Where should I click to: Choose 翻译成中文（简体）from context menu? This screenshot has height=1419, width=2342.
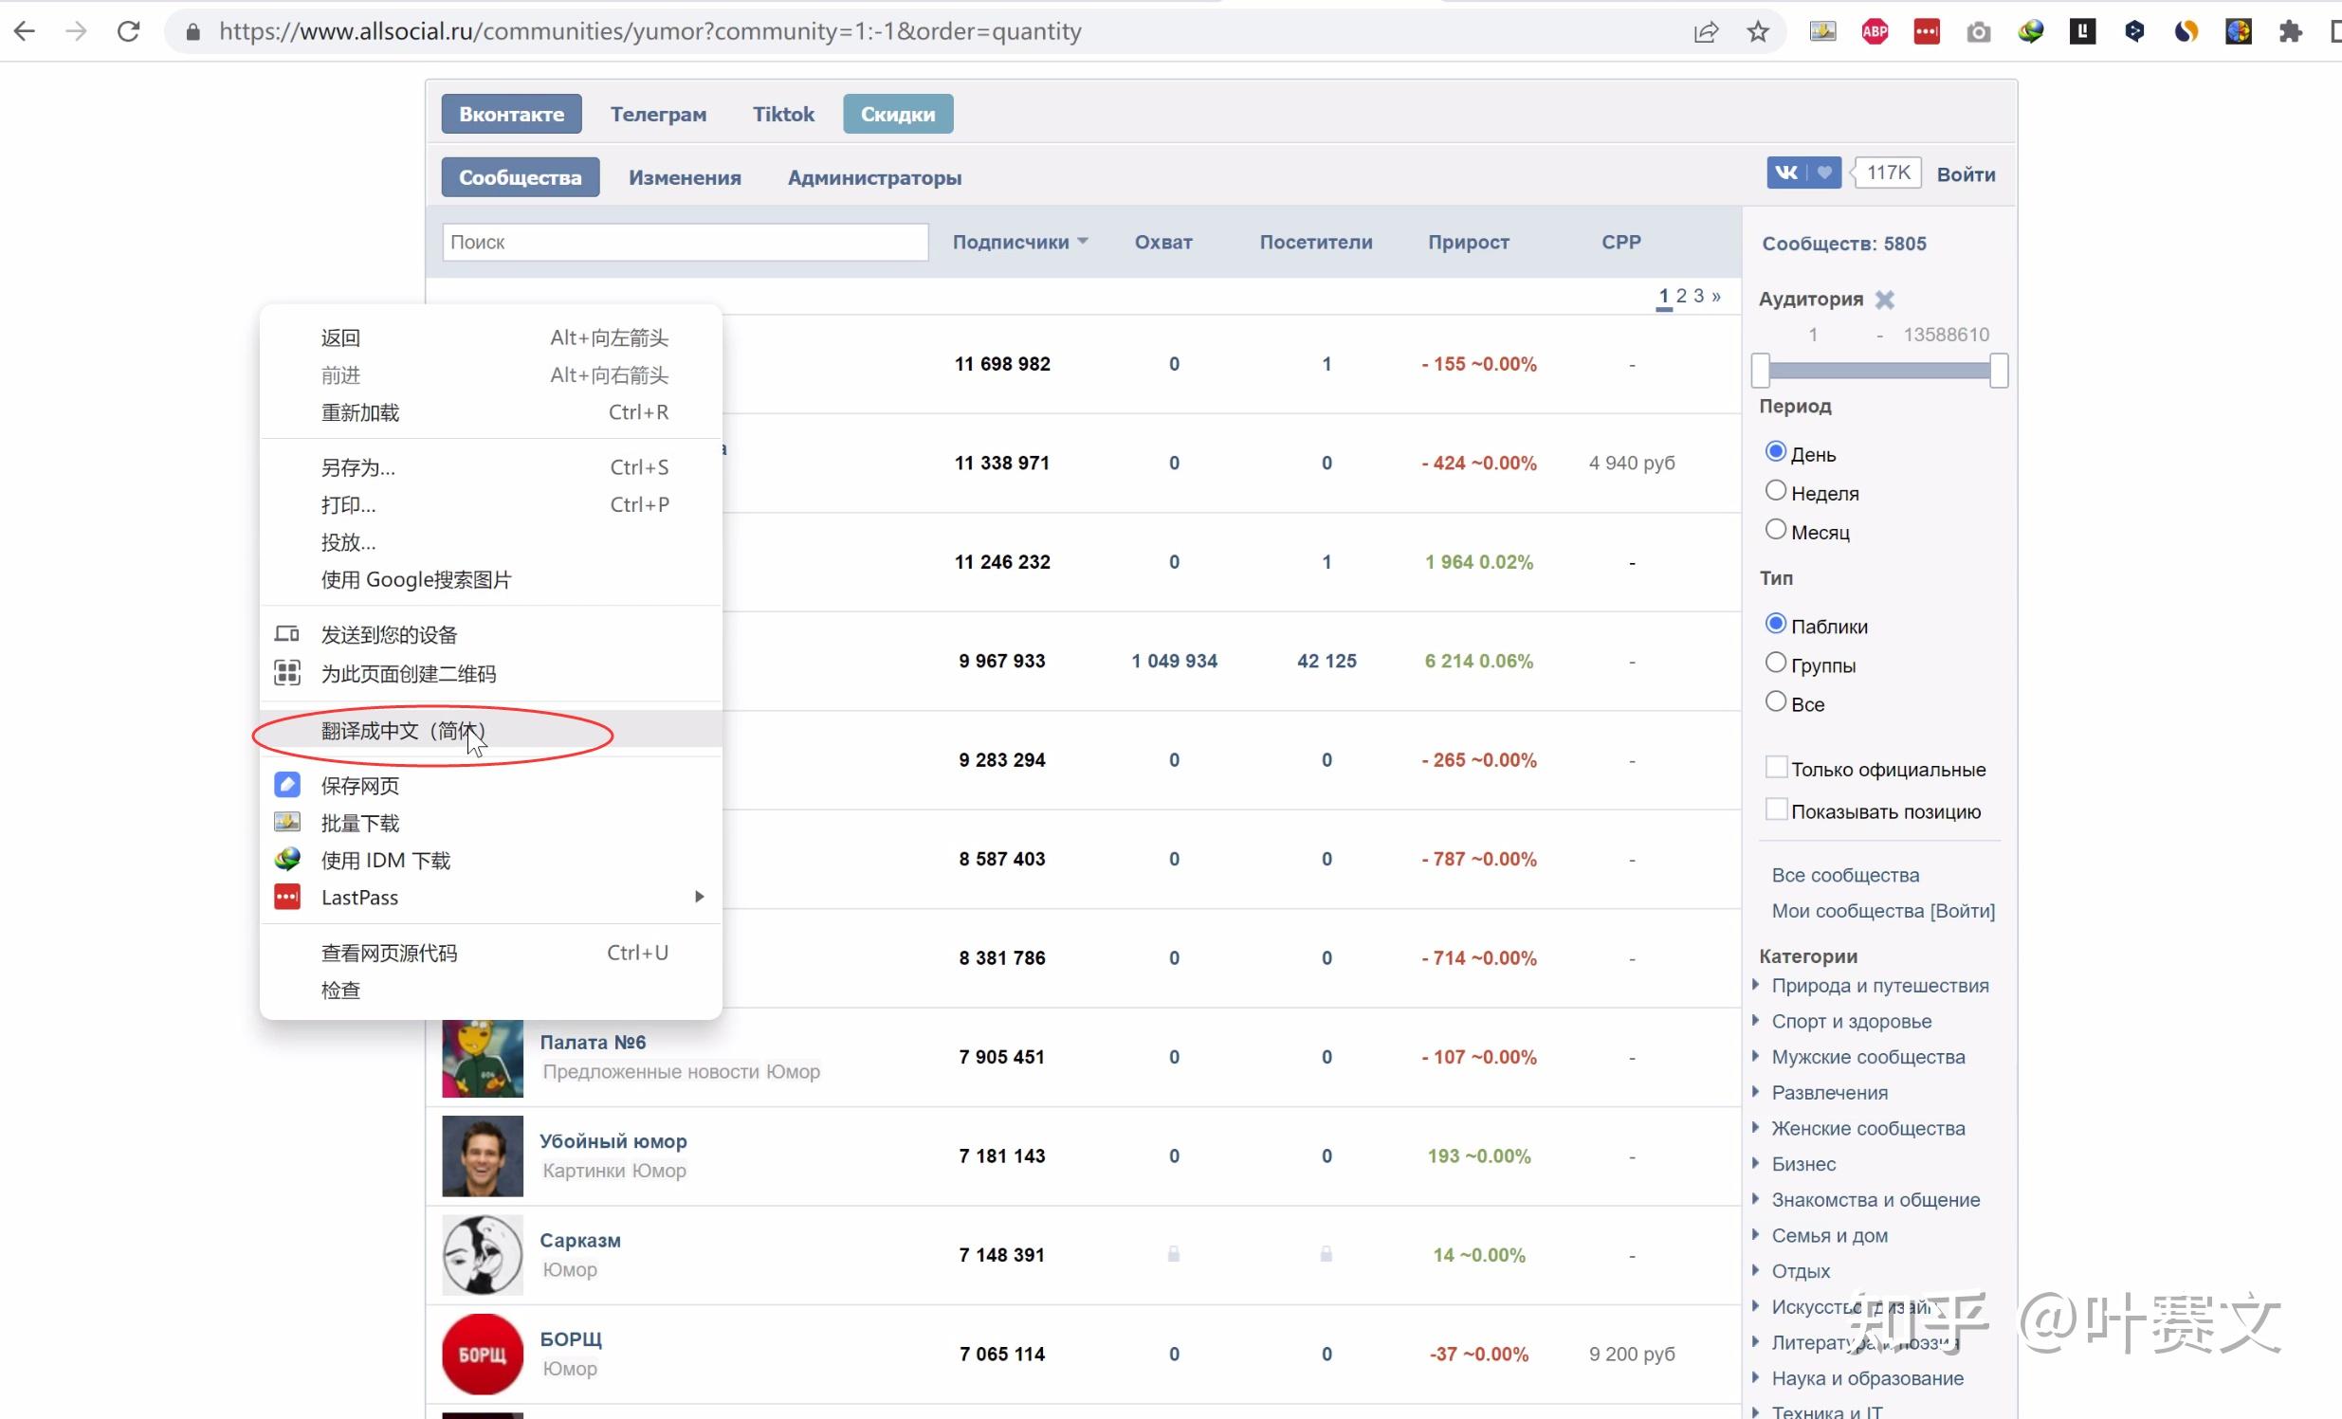click(403, 730)
